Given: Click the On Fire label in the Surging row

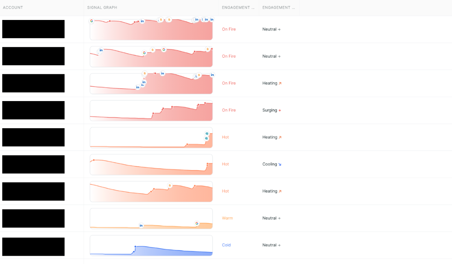Looking at the screenshot, I should 229,110.
